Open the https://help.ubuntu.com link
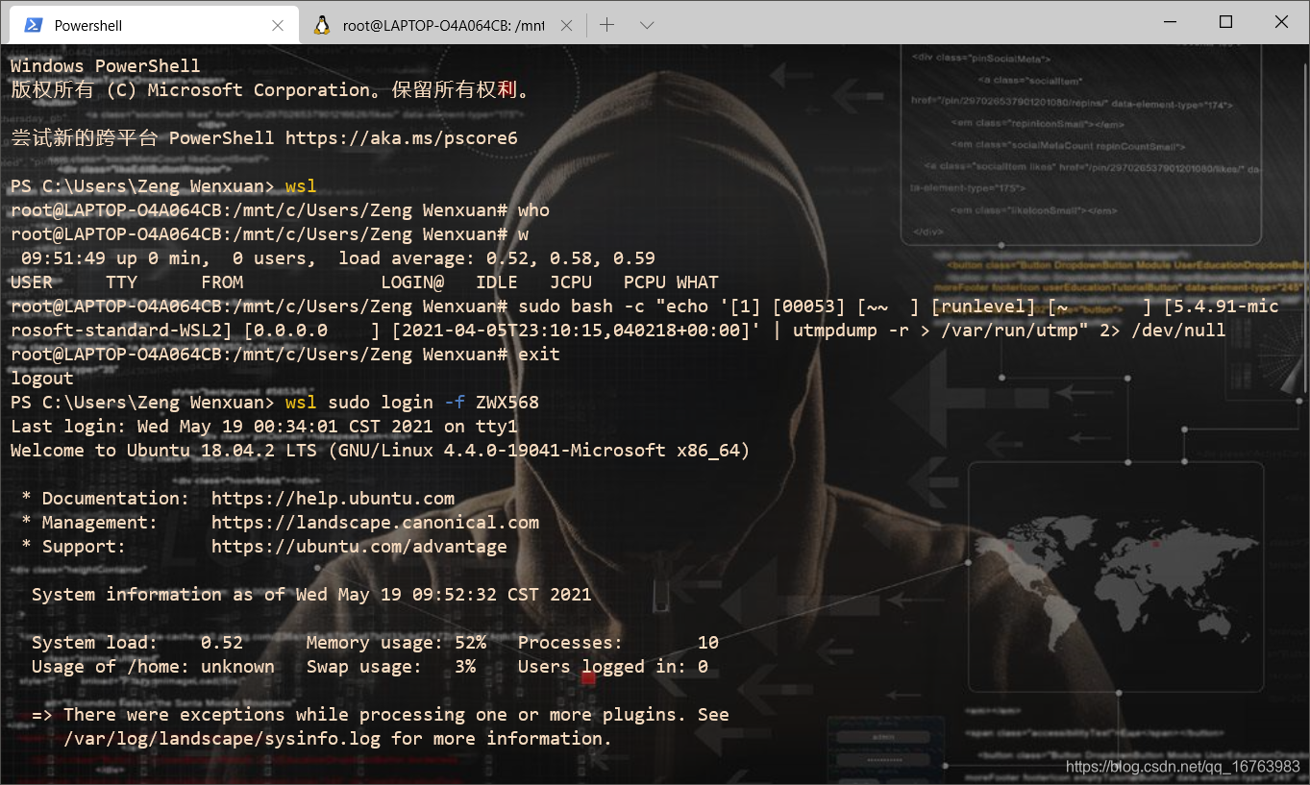 (x=333, y=499)
